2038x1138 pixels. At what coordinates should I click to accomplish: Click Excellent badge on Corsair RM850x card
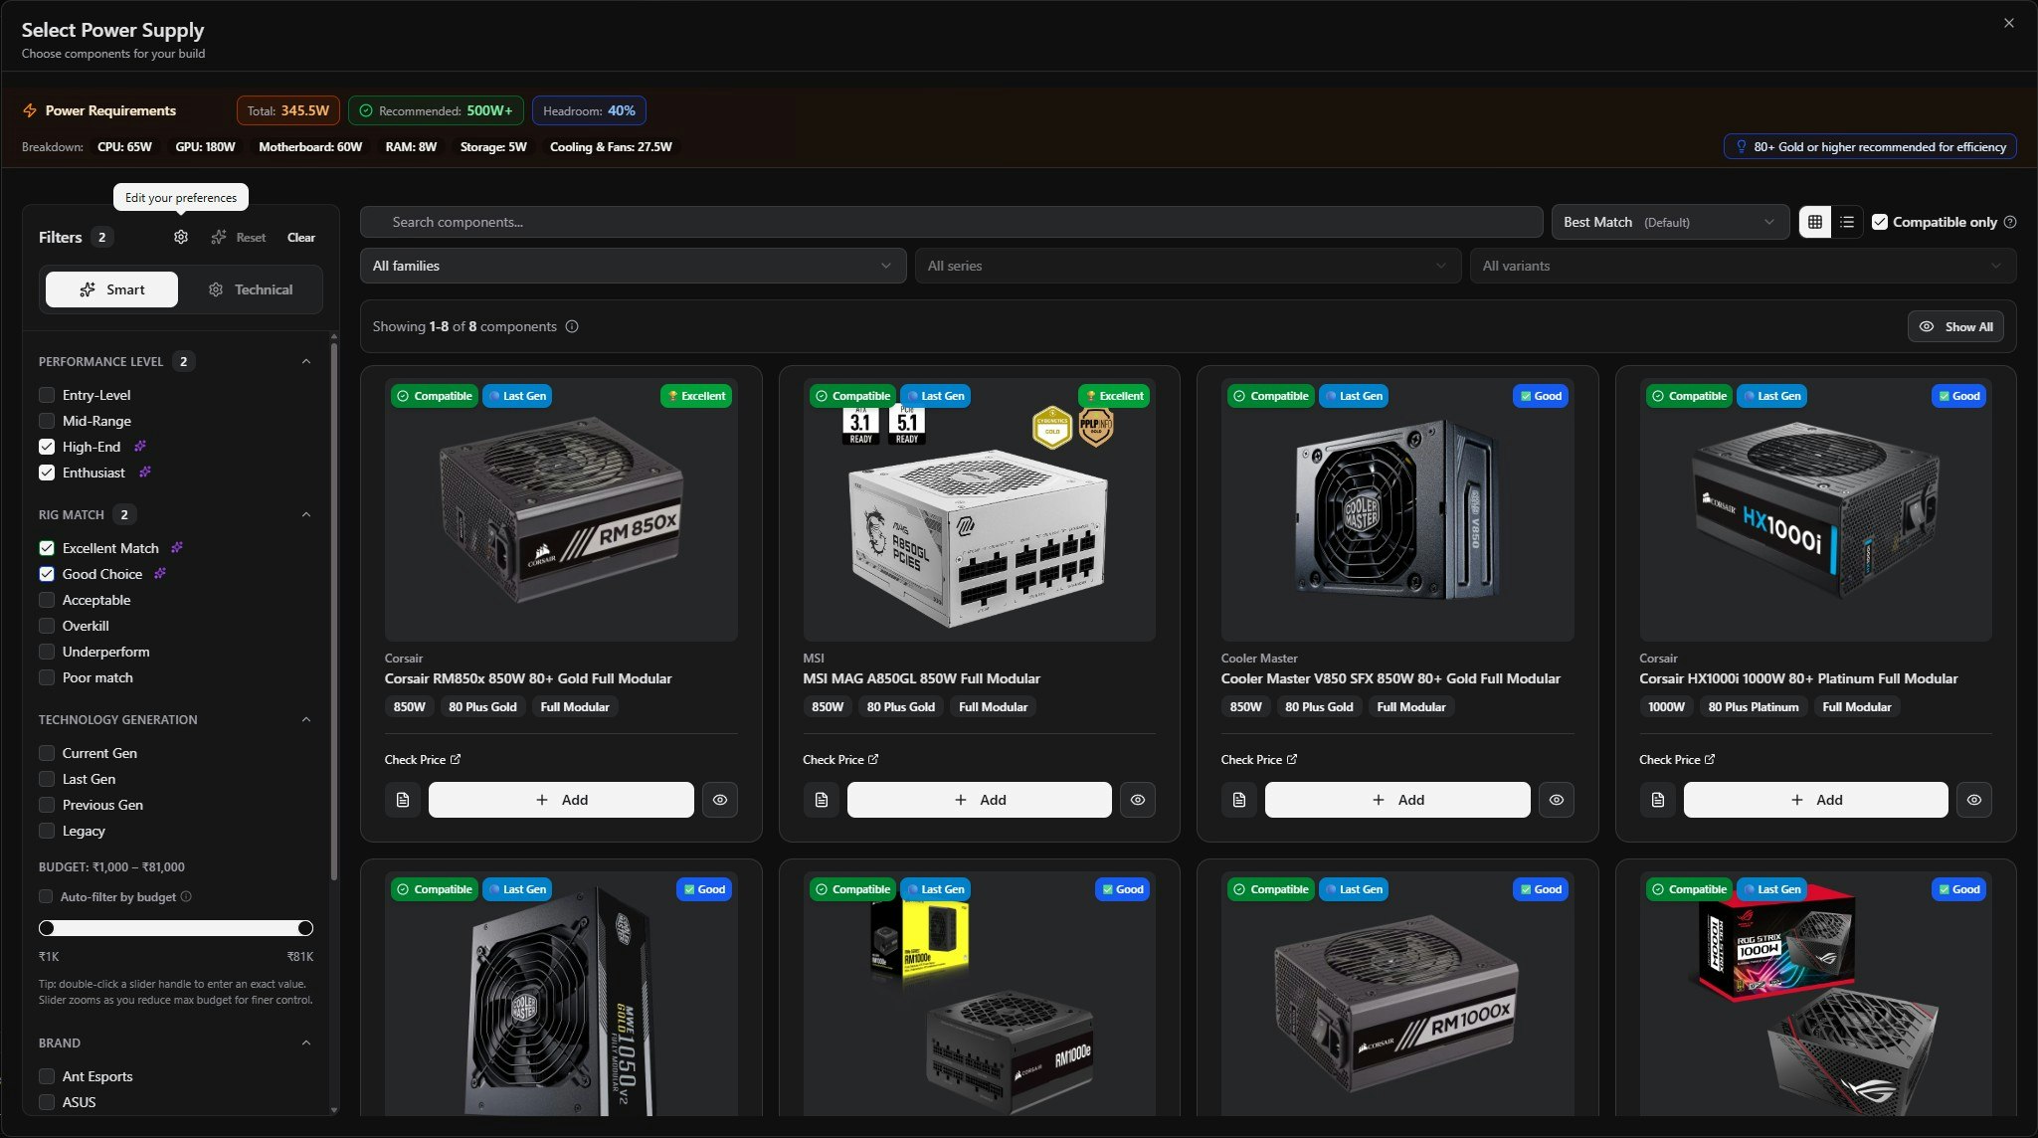pos(696,396)
